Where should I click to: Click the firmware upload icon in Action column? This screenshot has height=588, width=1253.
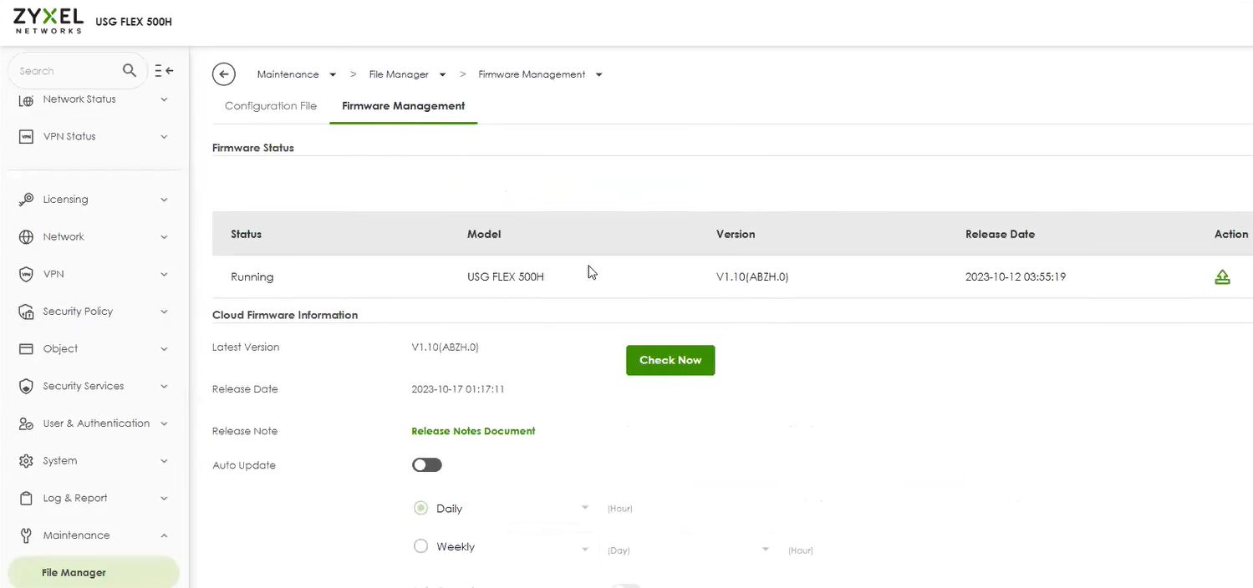[x=1221, y=277]
